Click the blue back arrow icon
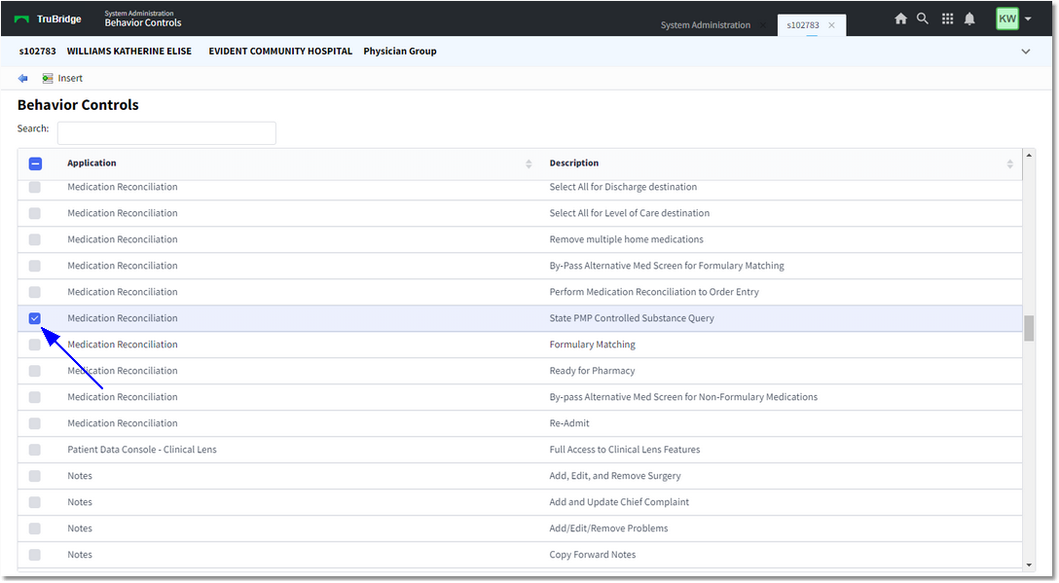This screenshot has width=1059, height=583. pos(23,79)
